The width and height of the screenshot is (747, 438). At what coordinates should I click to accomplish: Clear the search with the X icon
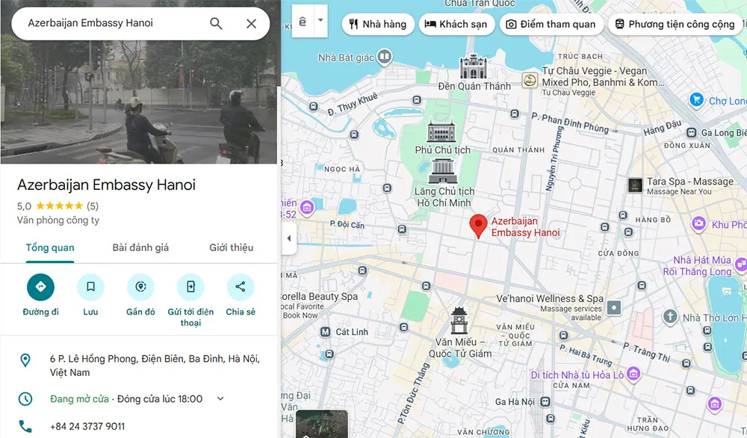[251, 23]
